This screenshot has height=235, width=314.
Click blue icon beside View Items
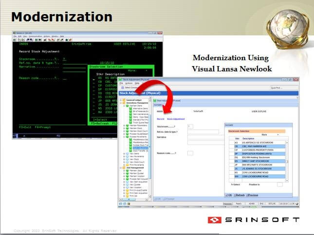click(x=128, y=153)
